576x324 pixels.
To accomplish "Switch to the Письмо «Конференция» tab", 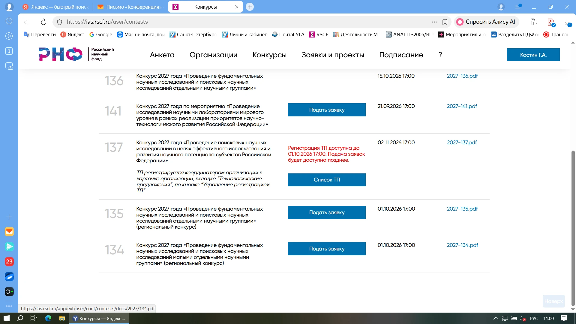I will (x=130, y=7).
